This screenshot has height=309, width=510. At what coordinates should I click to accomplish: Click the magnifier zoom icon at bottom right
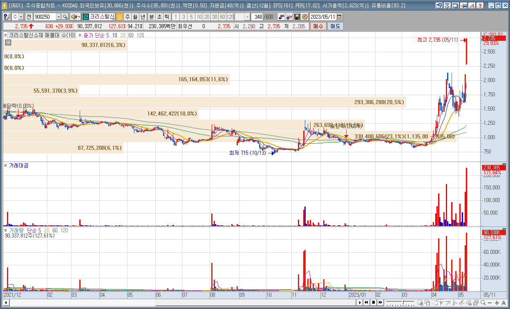coord(483,302)
